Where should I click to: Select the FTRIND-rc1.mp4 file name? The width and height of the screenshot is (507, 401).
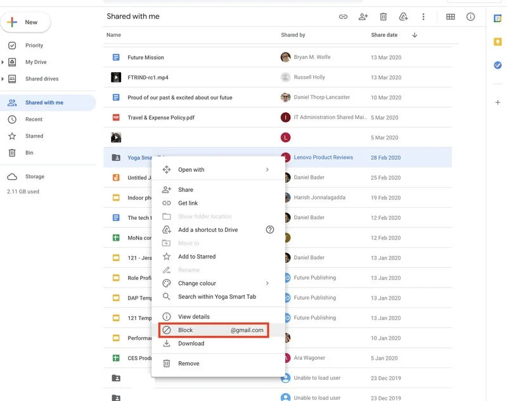pos(148,77)
